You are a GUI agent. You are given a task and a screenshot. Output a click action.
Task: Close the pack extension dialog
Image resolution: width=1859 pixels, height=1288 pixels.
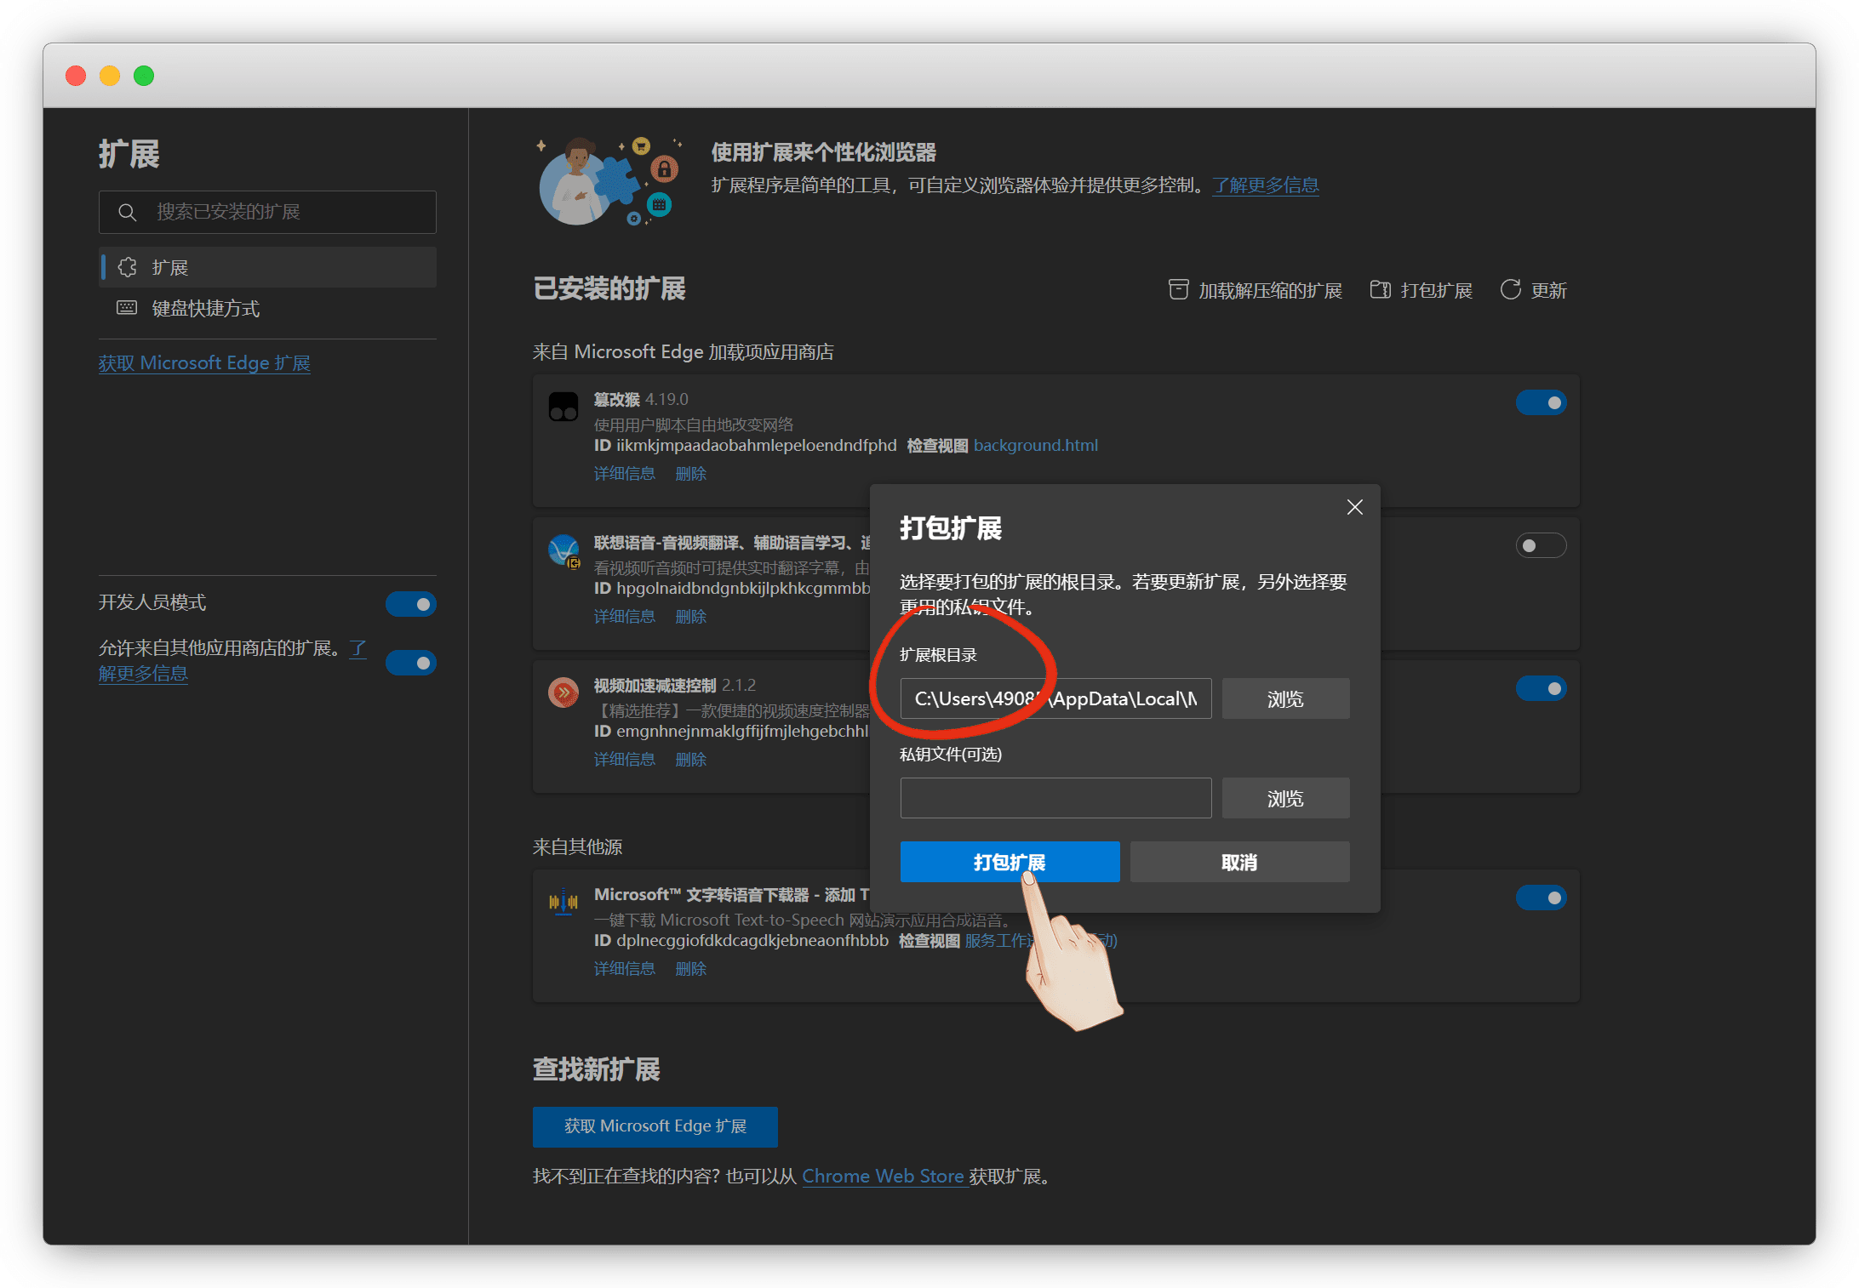(x=1354, y=508)
